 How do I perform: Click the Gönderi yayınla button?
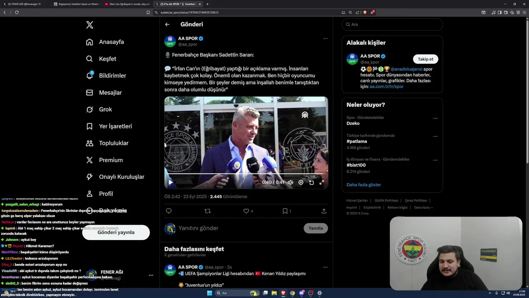[x=116, y=232]
